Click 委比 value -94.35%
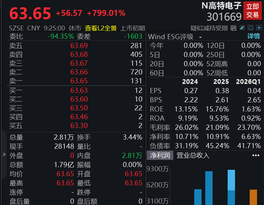The height and width of the screenshot is (205, 264). coord(61,36)
